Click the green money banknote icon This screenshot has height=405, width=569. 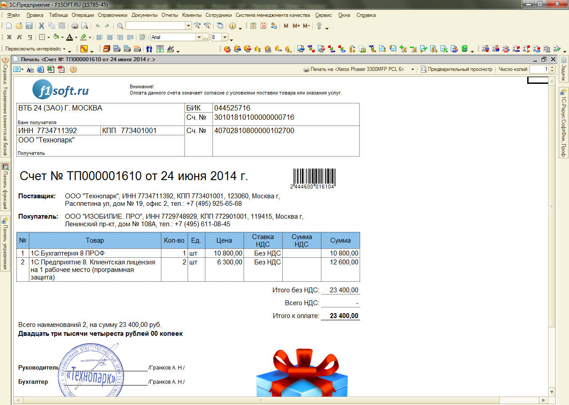(160, 49)
